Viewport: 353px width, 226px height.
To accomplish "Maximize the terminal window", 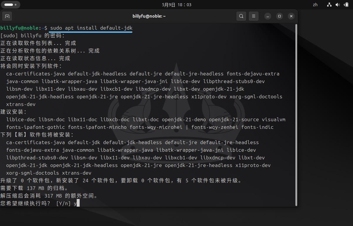I will point(280,16).
